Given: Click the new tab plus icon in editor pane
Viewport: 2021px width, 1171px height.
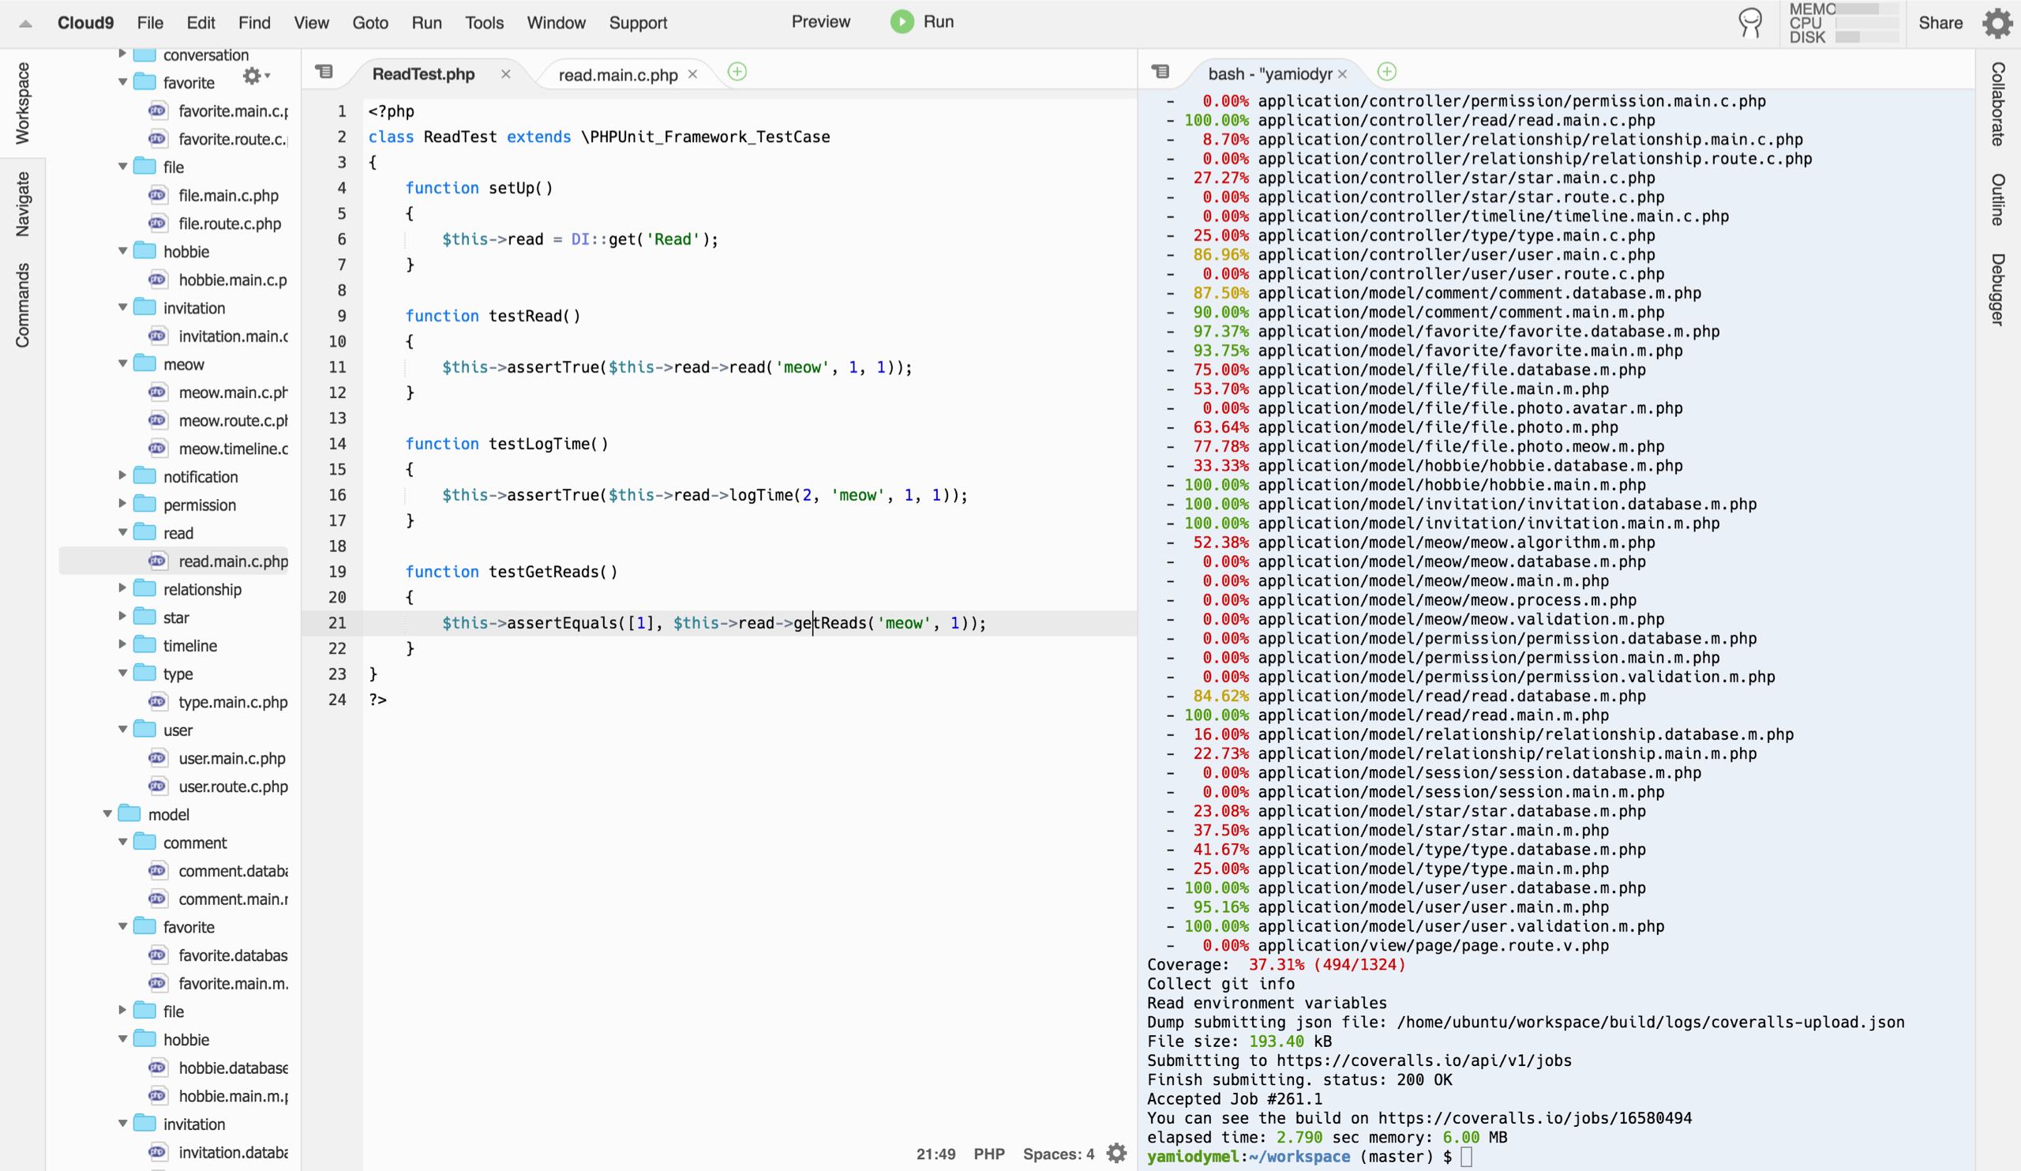Looking at the screenshot, I should point(737,72).
